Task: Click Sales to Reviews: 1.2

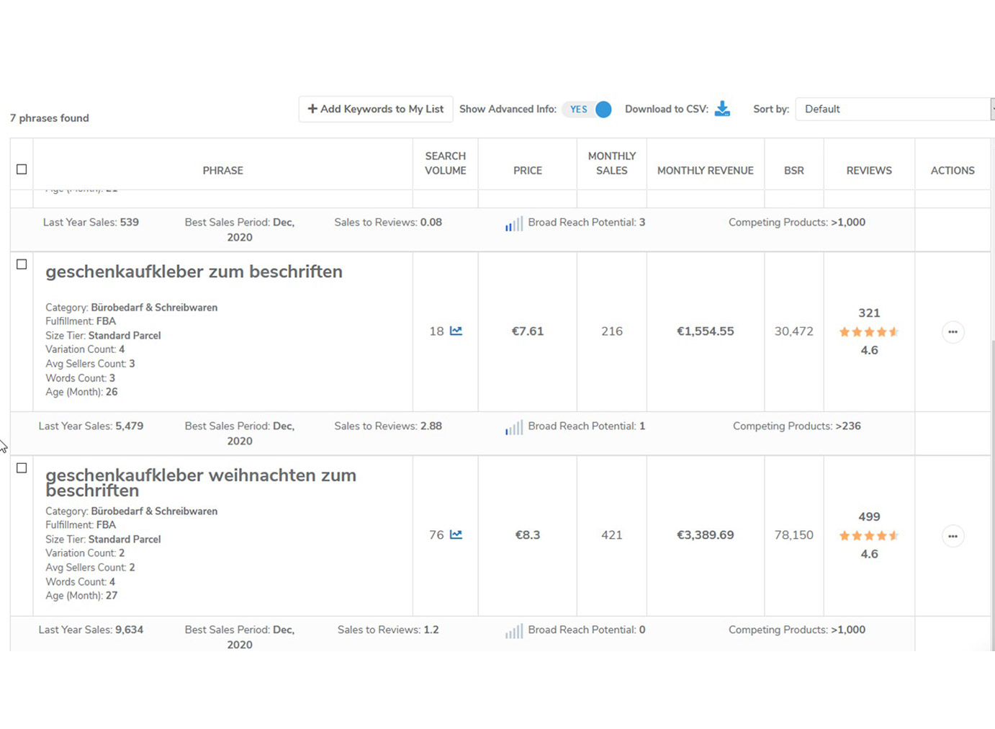Action: pyautogui.click(x=388, y=630)
